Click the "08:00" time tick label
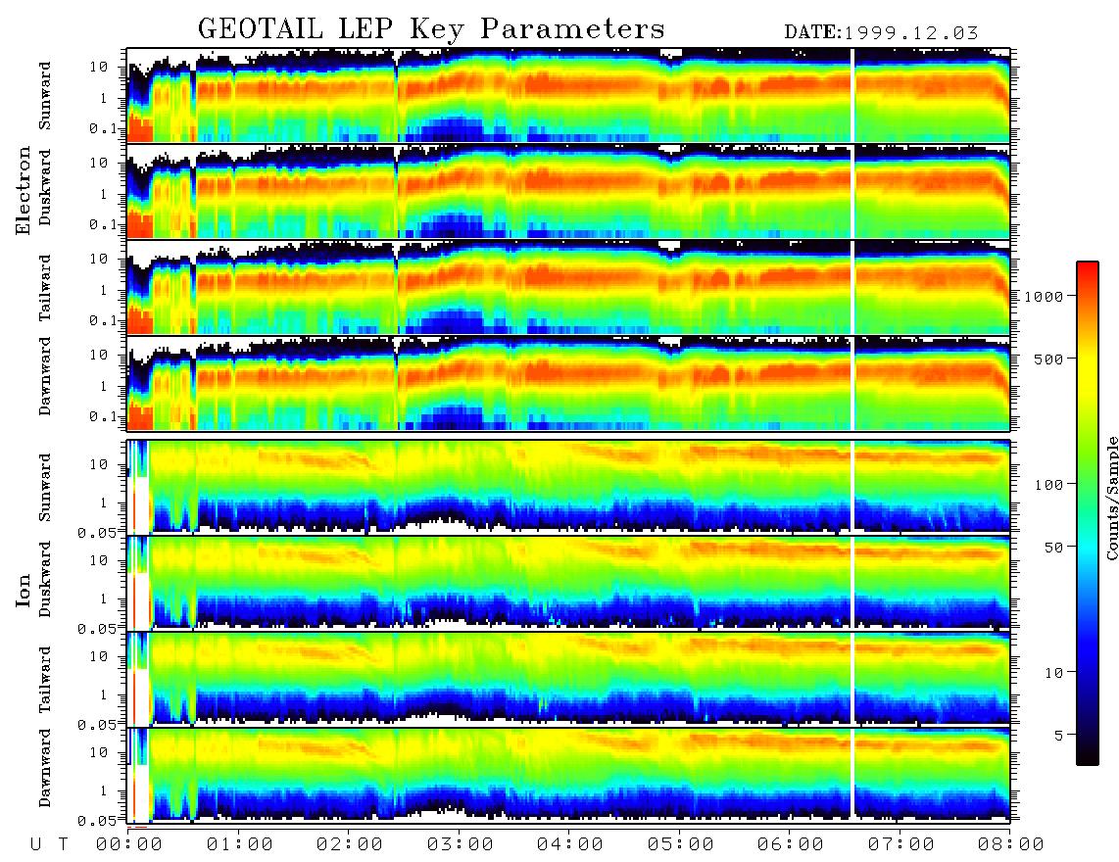This screenshot has width=1119, height=862. tap(1010, 845)
